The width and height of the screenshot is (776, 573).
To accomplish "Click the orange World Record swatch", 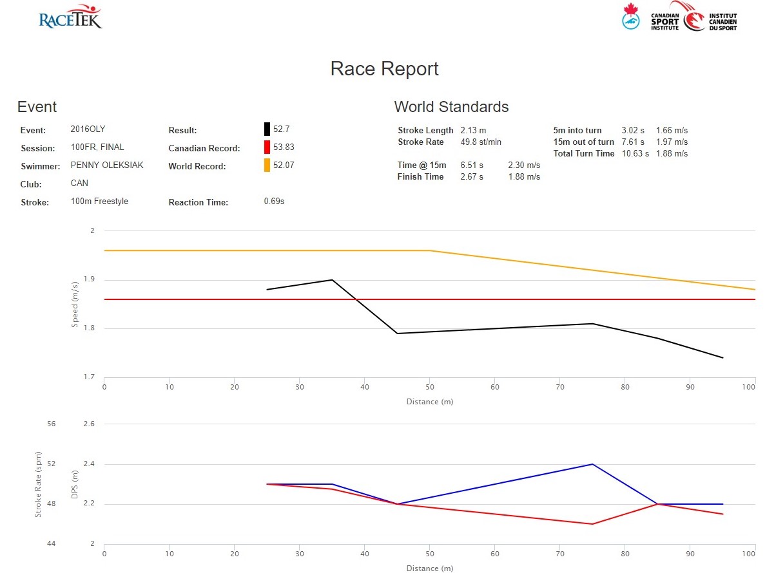I will pyautogui.click(x=267, y=165).
